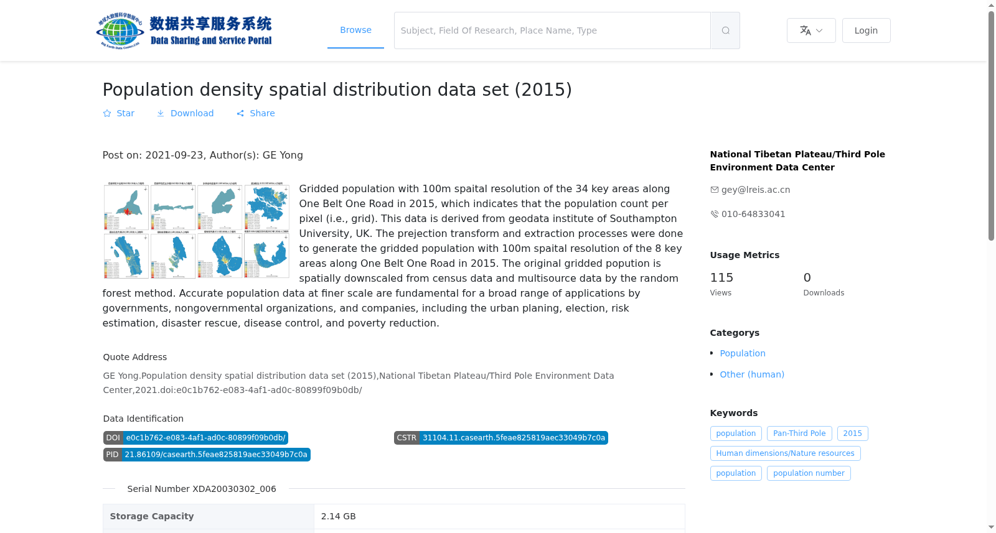Click the Download arrow icon
The width and height of the screenshot is (996, 533).
161,113
